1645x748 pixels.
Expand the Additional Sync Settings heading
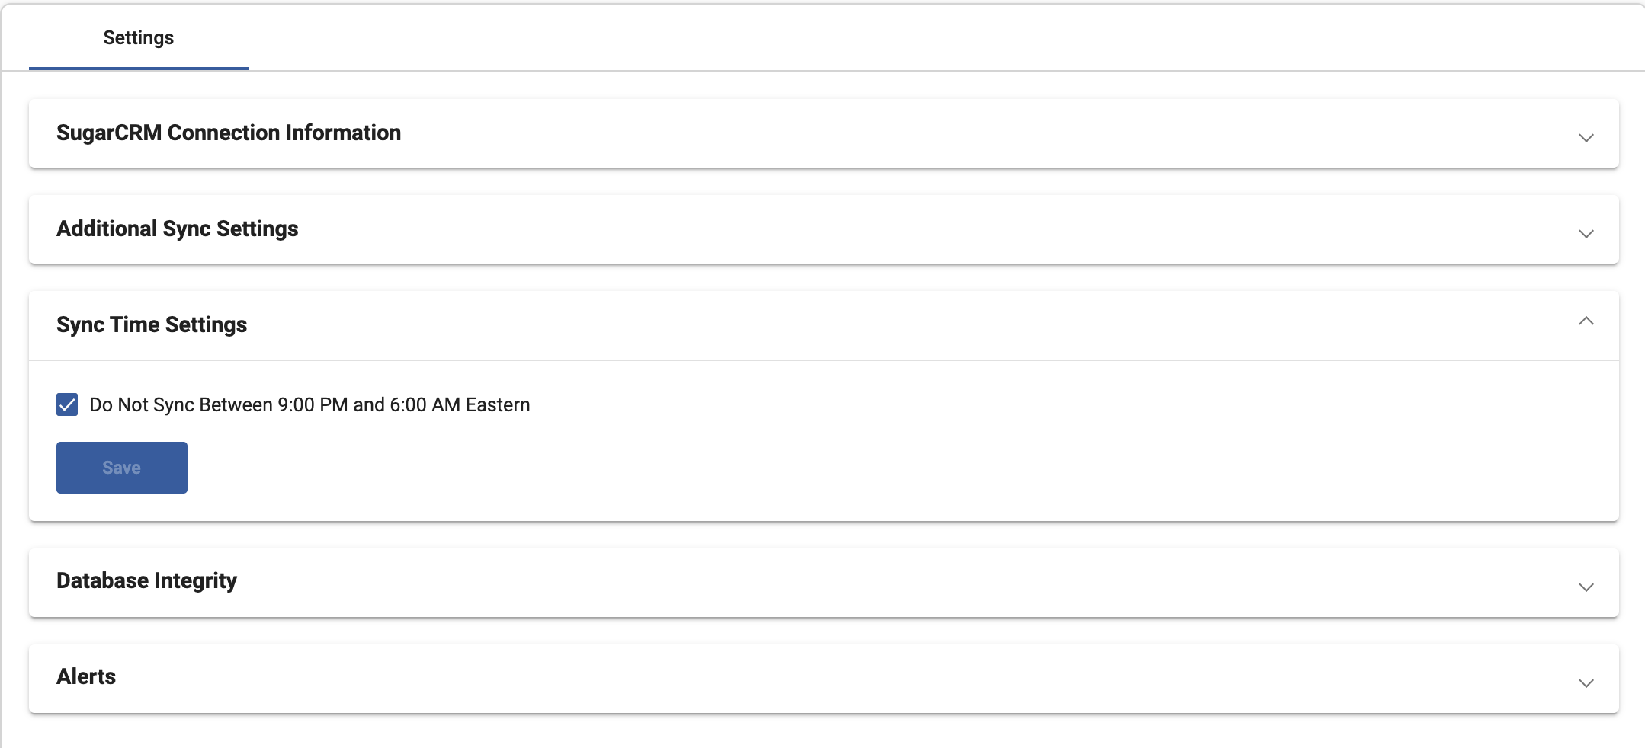[x=177, y=229]
